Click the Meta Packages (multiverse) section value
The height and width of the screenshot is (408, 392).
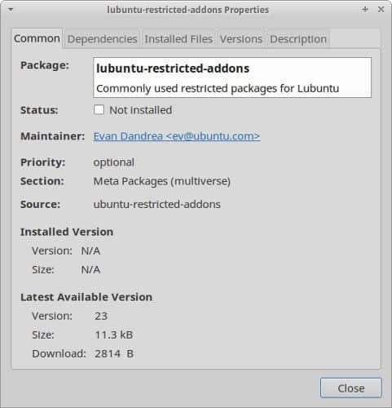162,181
